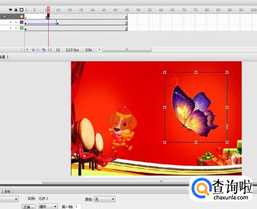This screenshot has width=257, height=209.
Task: Toggle visibility dot of the purple layer
Action: [x=11, y=22]
